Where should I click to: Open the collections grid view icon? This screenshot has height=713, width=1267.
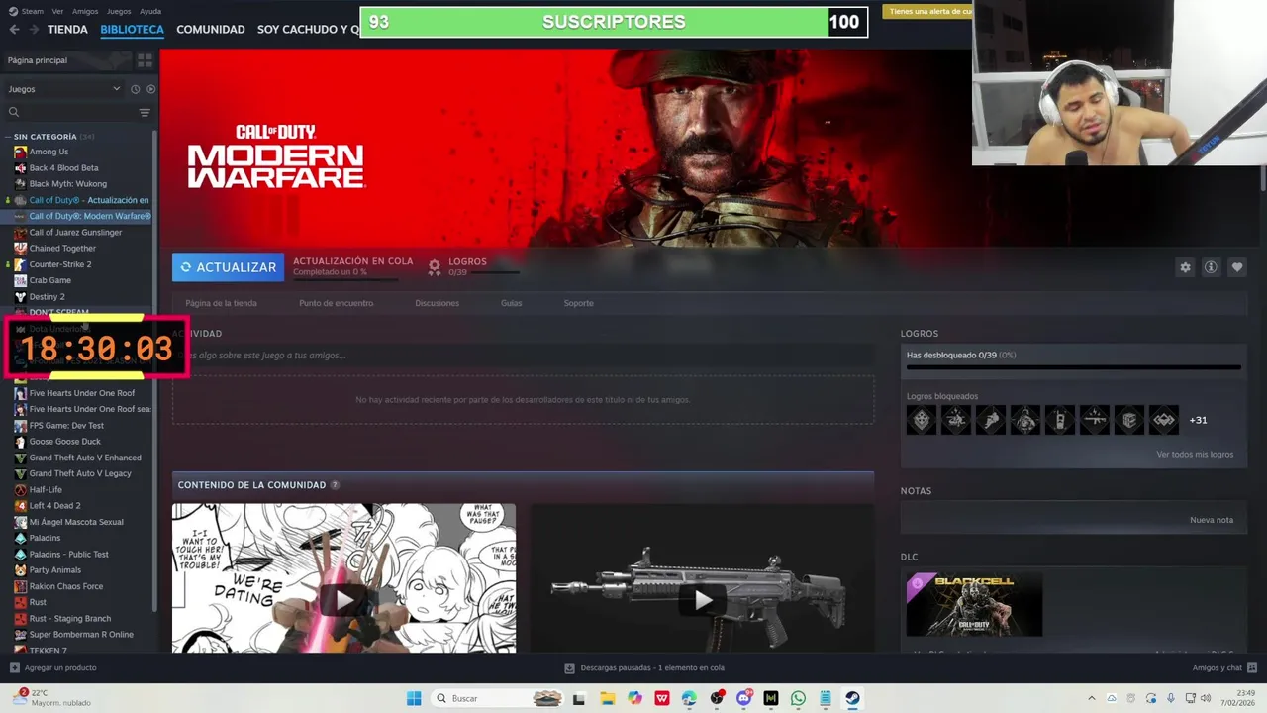[x=145, y=60]
